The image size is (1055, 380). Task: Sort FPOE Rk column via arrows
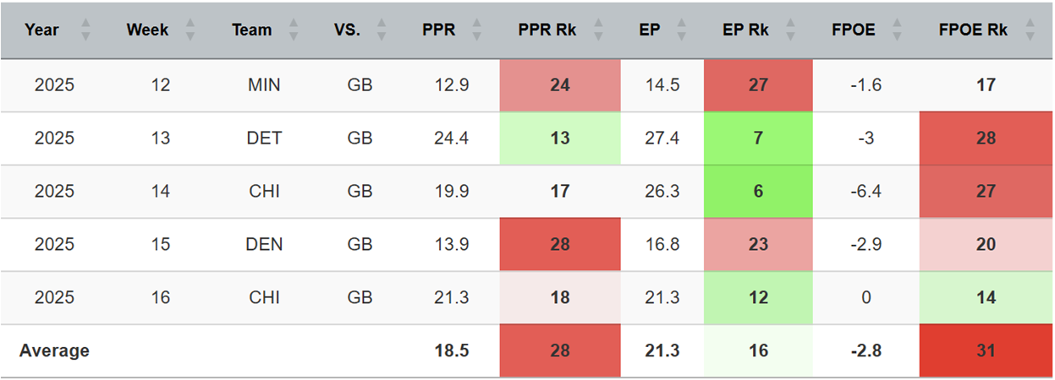click(1030, 30)
